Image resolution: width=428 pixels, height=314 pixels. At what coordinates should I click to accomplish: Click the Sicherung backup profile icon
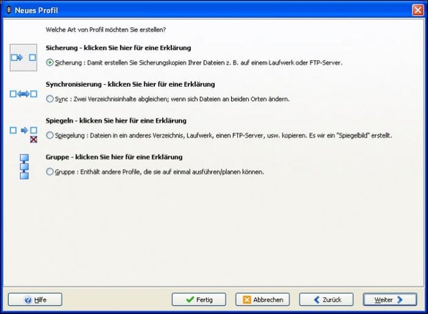(x=23, y=57)
